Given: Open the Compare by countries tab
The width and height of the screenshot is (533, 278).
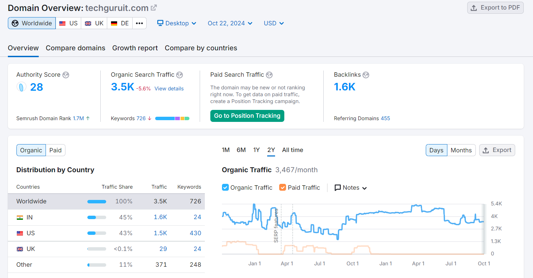Looking at the screenshot, I should (x=201, y=48).
